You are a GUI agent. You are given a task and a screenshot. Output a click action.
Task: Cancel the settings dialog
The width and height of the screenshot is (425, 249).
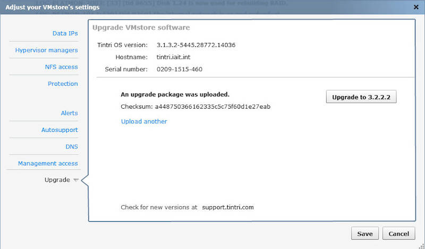(399, 233)
